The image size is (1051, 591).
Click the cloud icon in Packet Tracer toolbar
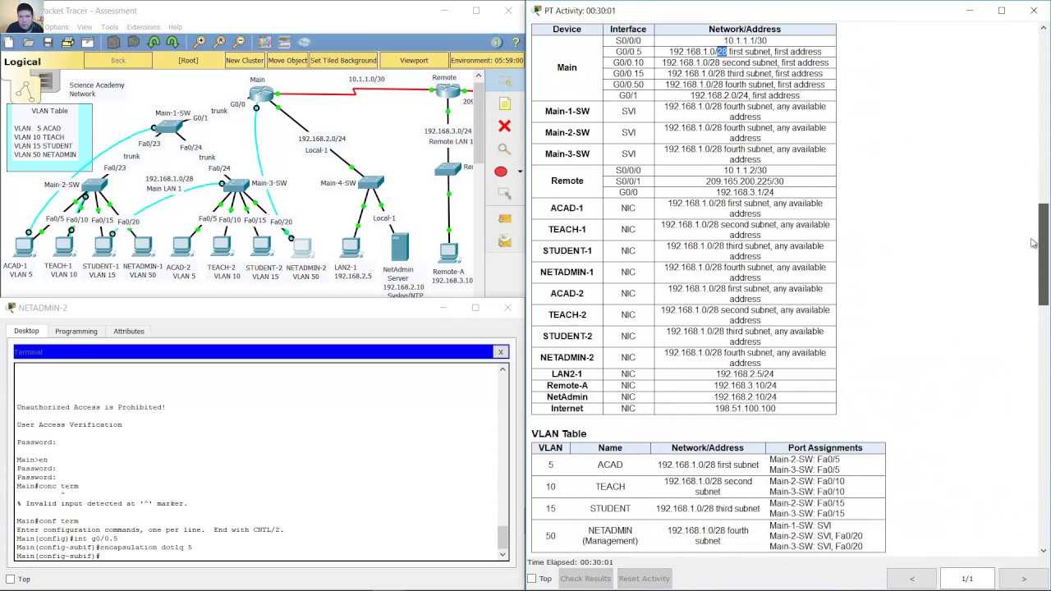coord(305,42)
